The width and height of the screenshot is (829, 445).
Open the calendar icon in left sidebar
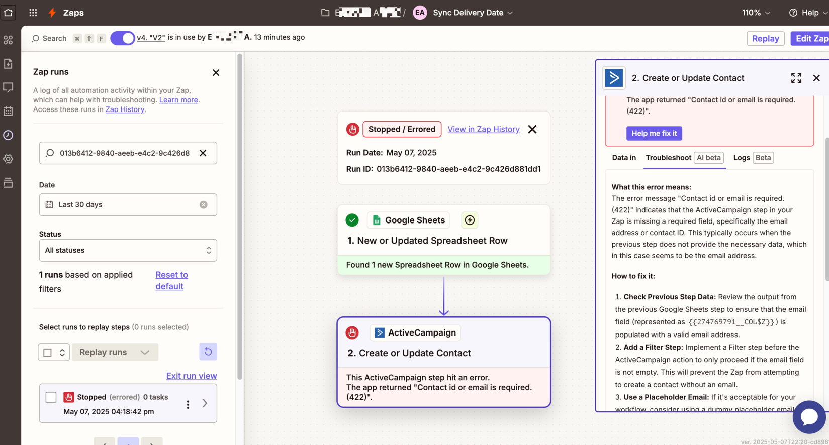pyautogui.click(x=8, y=112)
